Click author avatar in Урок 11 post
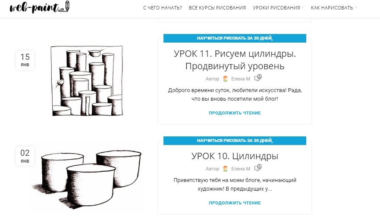This screenshot has width=380, height=216. click(x=225, y=79)
